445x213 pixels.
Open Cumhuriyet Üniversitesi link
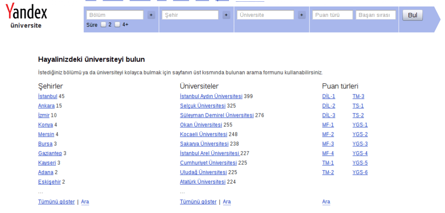[208, 163]
